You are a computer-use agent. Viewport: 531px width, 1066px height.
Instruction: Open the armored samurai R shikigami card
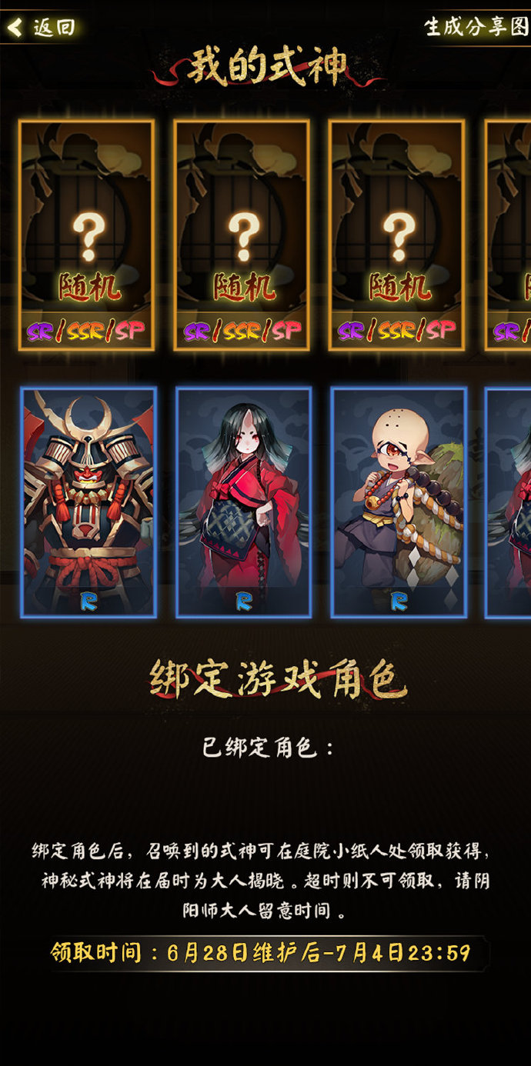tap(88, 502)
